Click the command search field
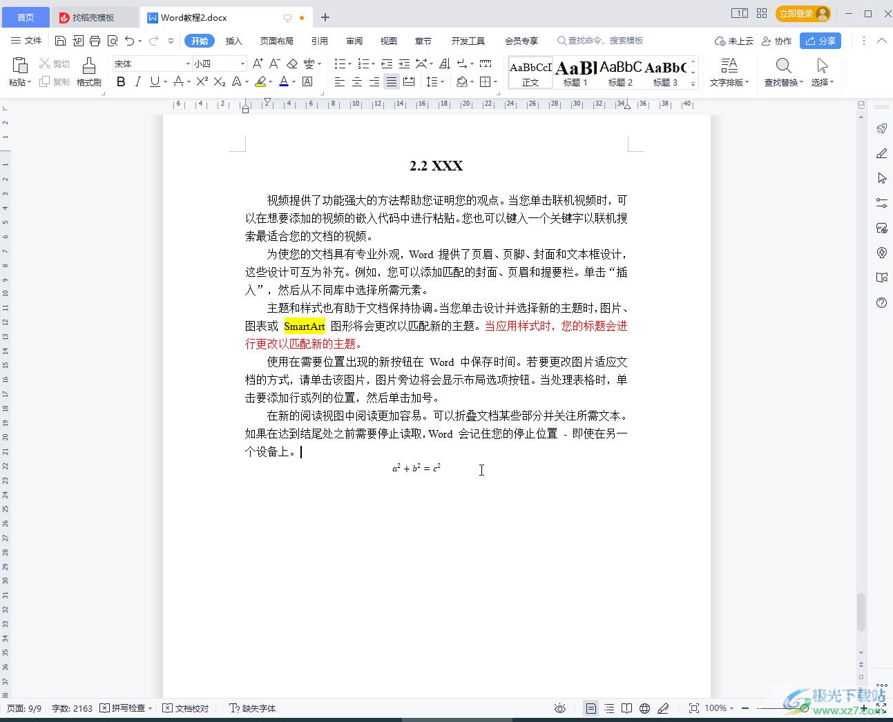Screen dimensions: 893x722 (x=600, y=41)
